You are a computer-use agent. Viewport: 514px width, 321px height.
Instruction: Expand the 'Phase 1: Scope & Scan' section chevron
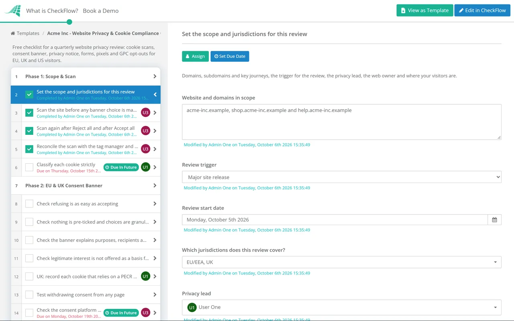155,76
